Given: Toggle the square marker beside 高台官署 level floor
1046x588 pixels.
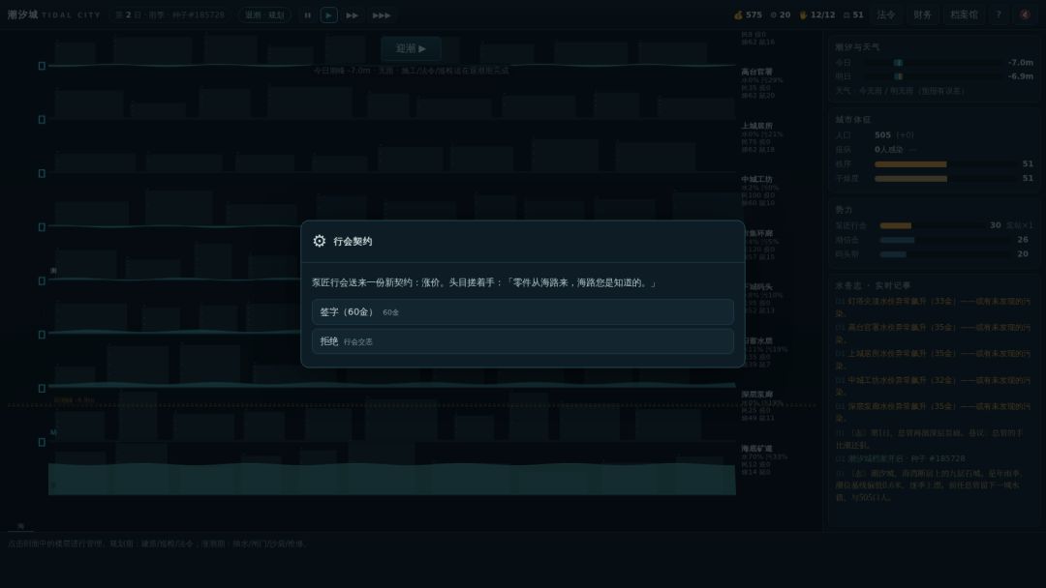Looking at the screenshot, I should 42,66.
